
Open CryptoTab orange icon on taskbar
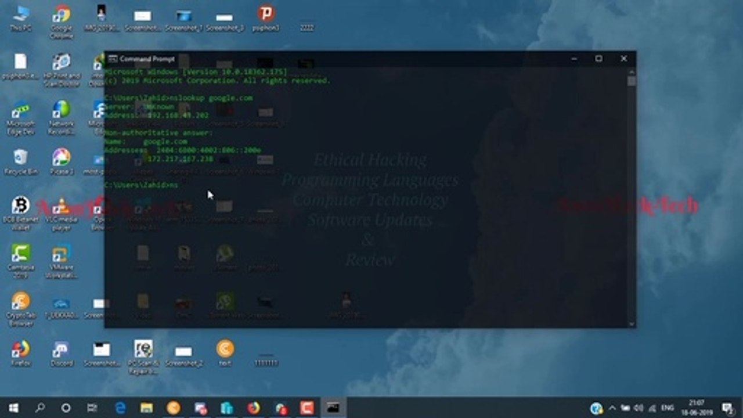tap(173, 408)
